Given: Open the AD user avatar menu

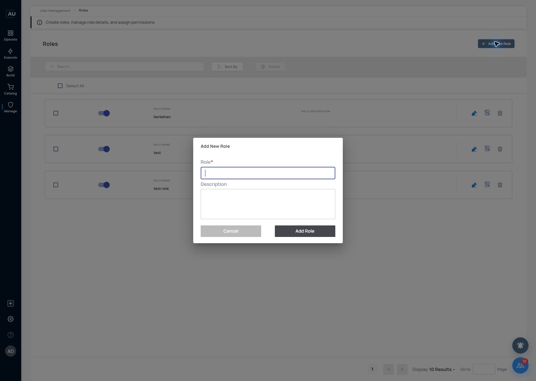Looking at the screenshot, I should click(11, 351).
